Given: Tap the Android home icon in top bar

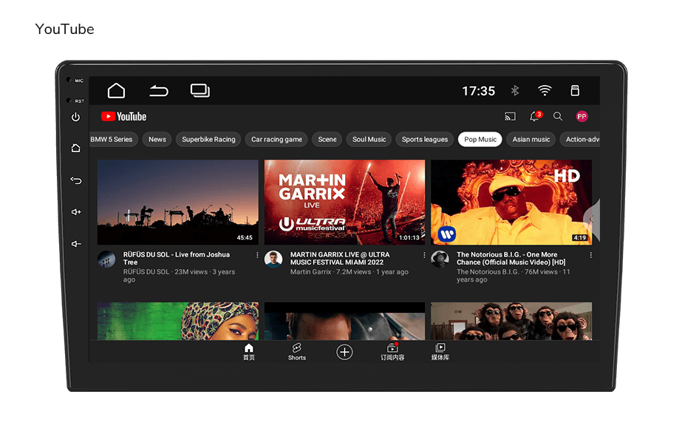Looking at the screenshot, I should [x=116, y=90].
